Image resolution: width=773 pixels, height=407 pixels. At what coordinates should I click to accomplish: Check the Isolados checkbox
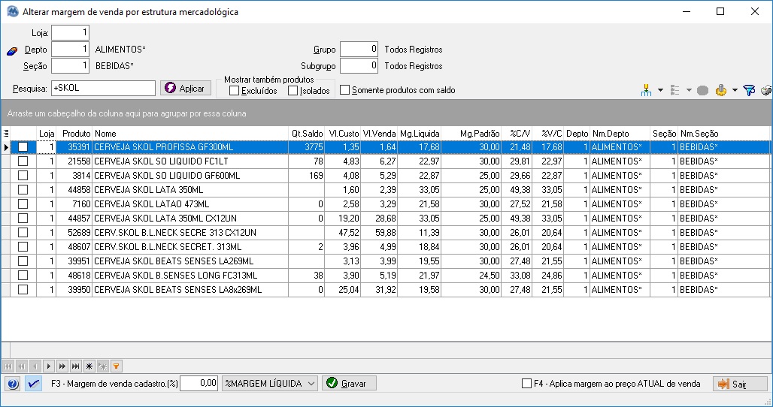coord(293,91)
